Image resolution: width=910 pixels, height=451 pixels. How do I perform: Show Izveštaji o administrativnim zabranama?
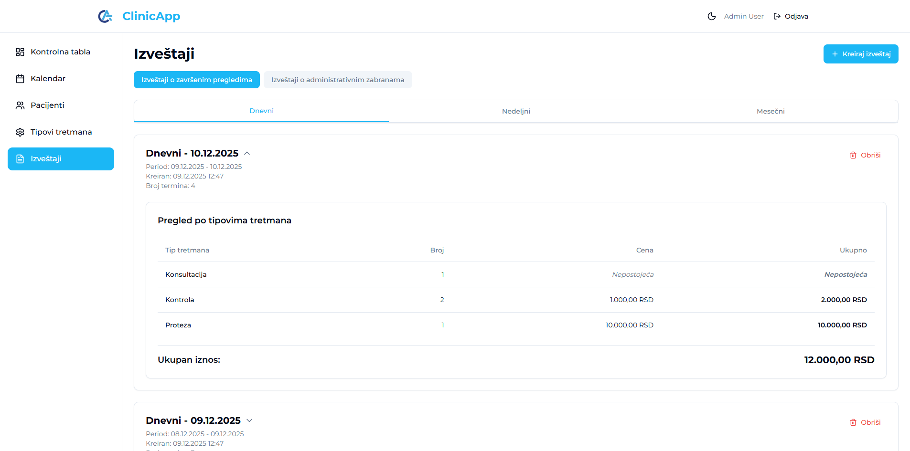click(x=338, y=80)
